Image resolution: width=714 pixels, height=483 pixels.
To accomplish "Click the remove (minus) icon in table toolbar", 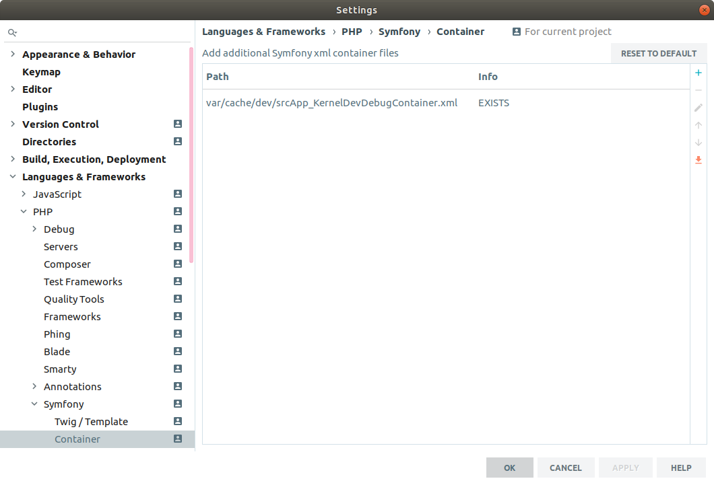I will (x=698, y=90).
